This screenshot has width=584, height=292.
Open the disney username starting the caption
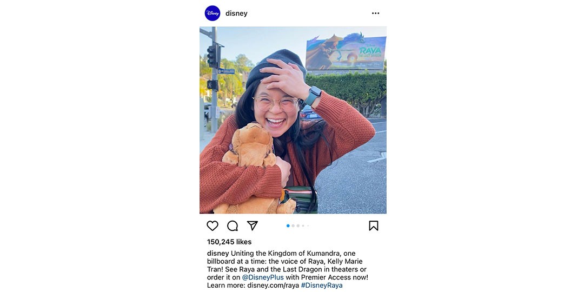click(218, 253)
